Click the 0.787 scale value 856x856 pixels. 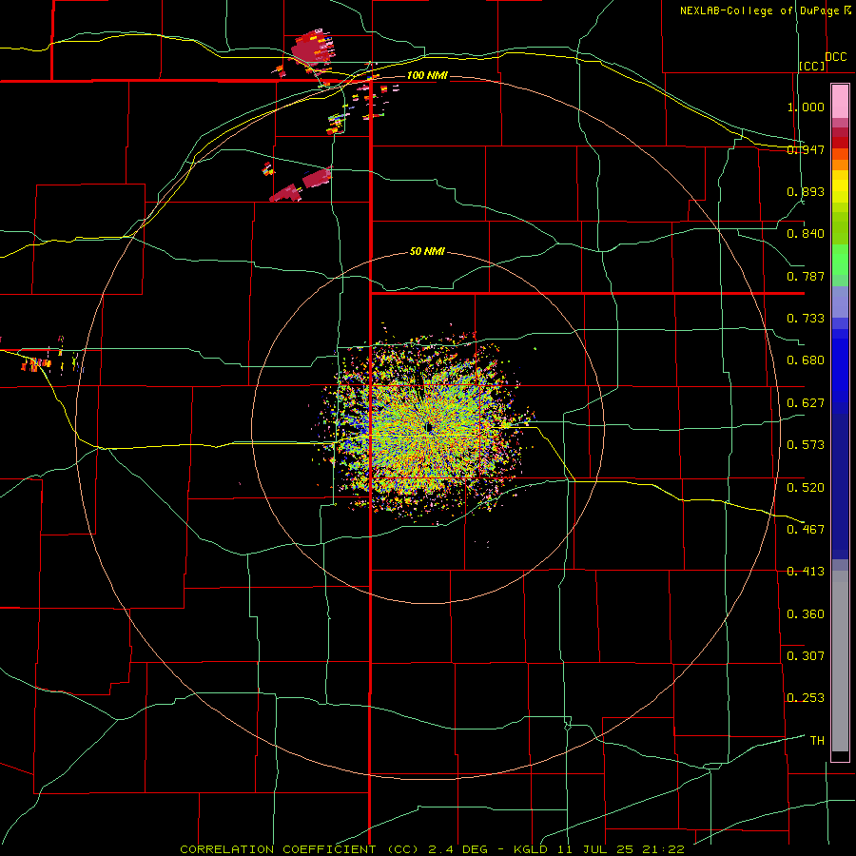806,276
